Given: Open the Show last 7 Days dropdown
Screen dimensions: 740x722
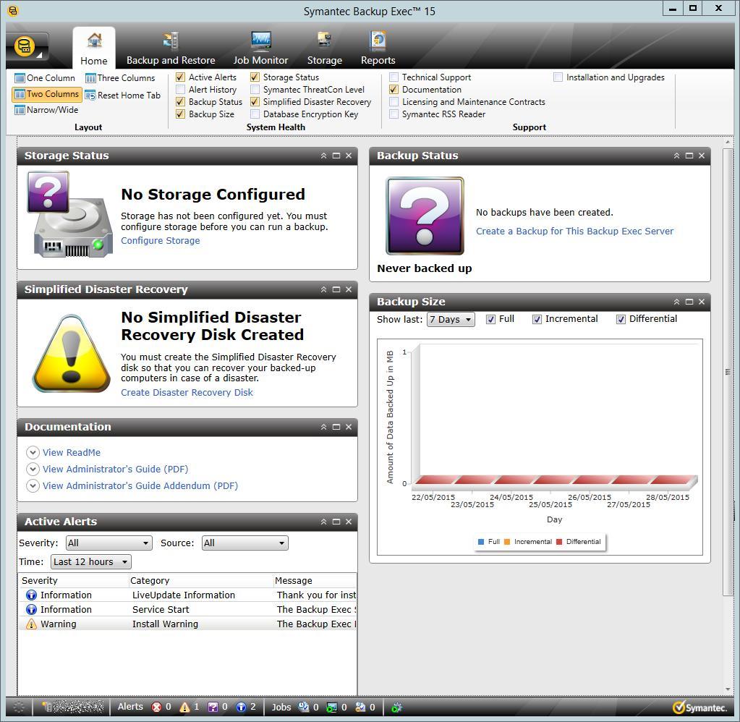Looking at the screenshot, I should pos(451,320).
